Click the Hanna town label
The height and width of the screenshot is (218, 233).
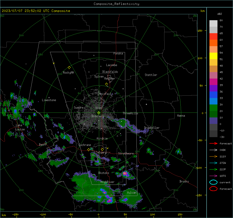point(181,116)
